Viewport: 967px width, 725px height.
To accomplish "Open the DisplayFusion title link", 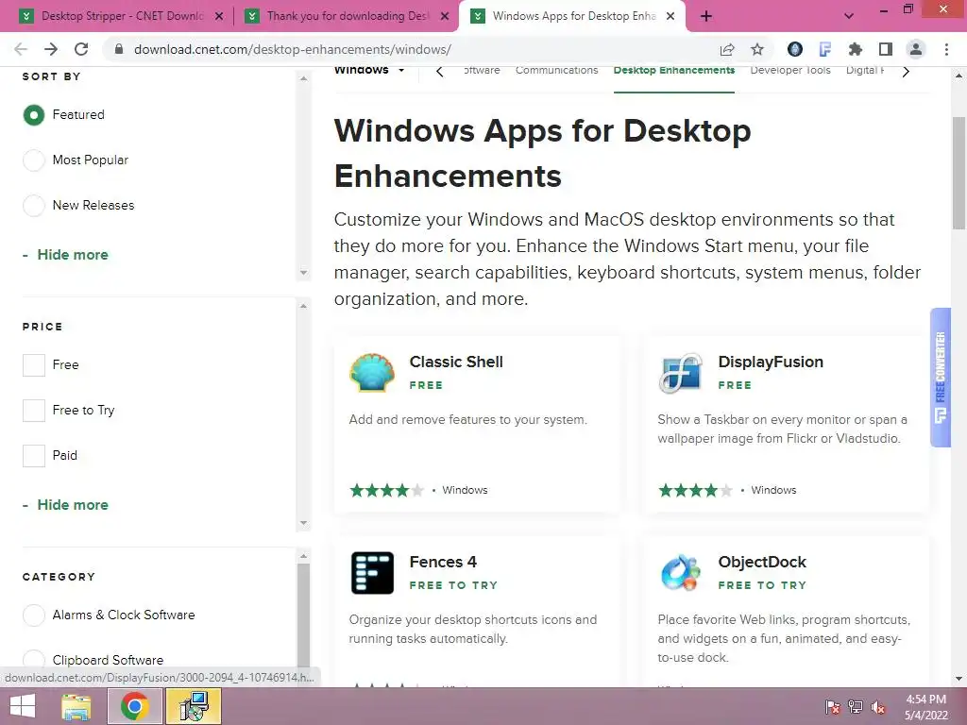I will coord(771,362).
